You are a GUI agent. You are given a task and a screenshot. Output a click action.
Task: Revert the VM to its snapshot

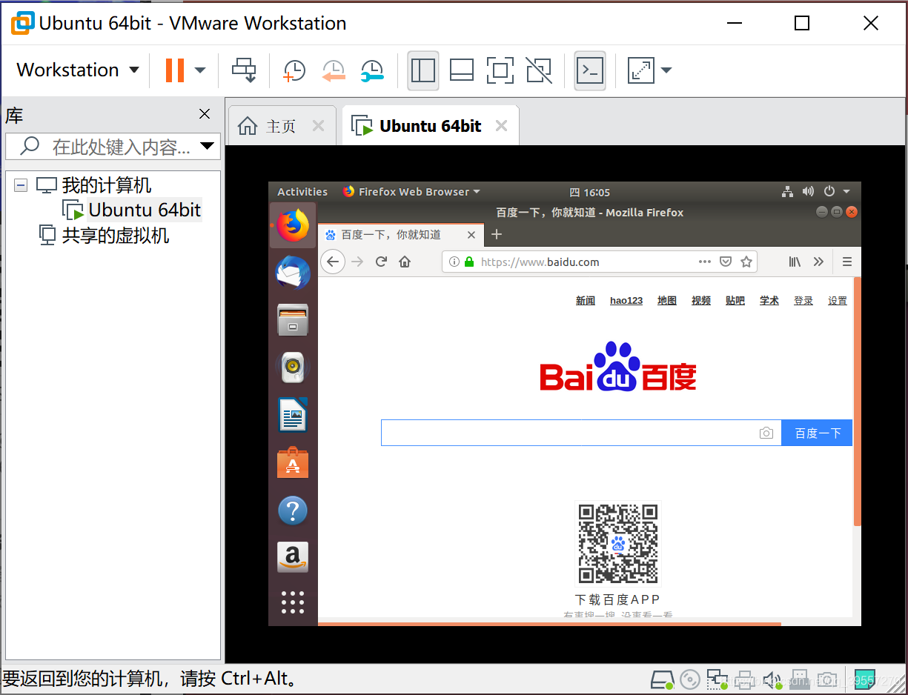pyautogui.click(x=334, y=70)
